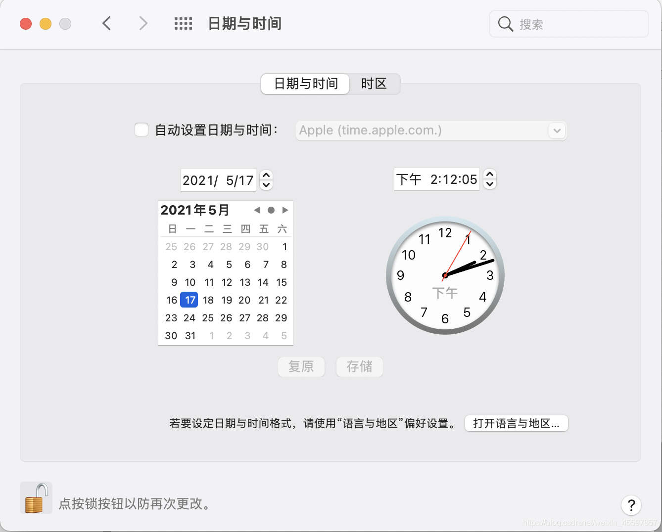
Task: Decrease date using stepper down arrow
Action: pyautogui.click(x=266, y=185)
